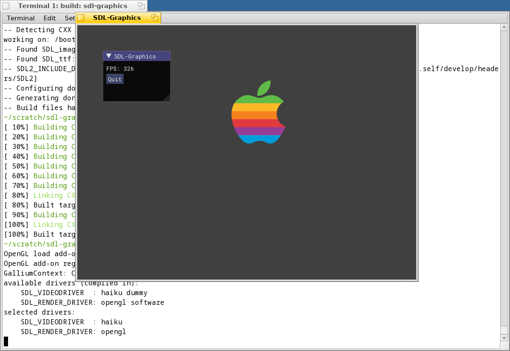Click the '-- Detecting CXX' terminal line
510x351 pixels.
click(x=38, y=30)
